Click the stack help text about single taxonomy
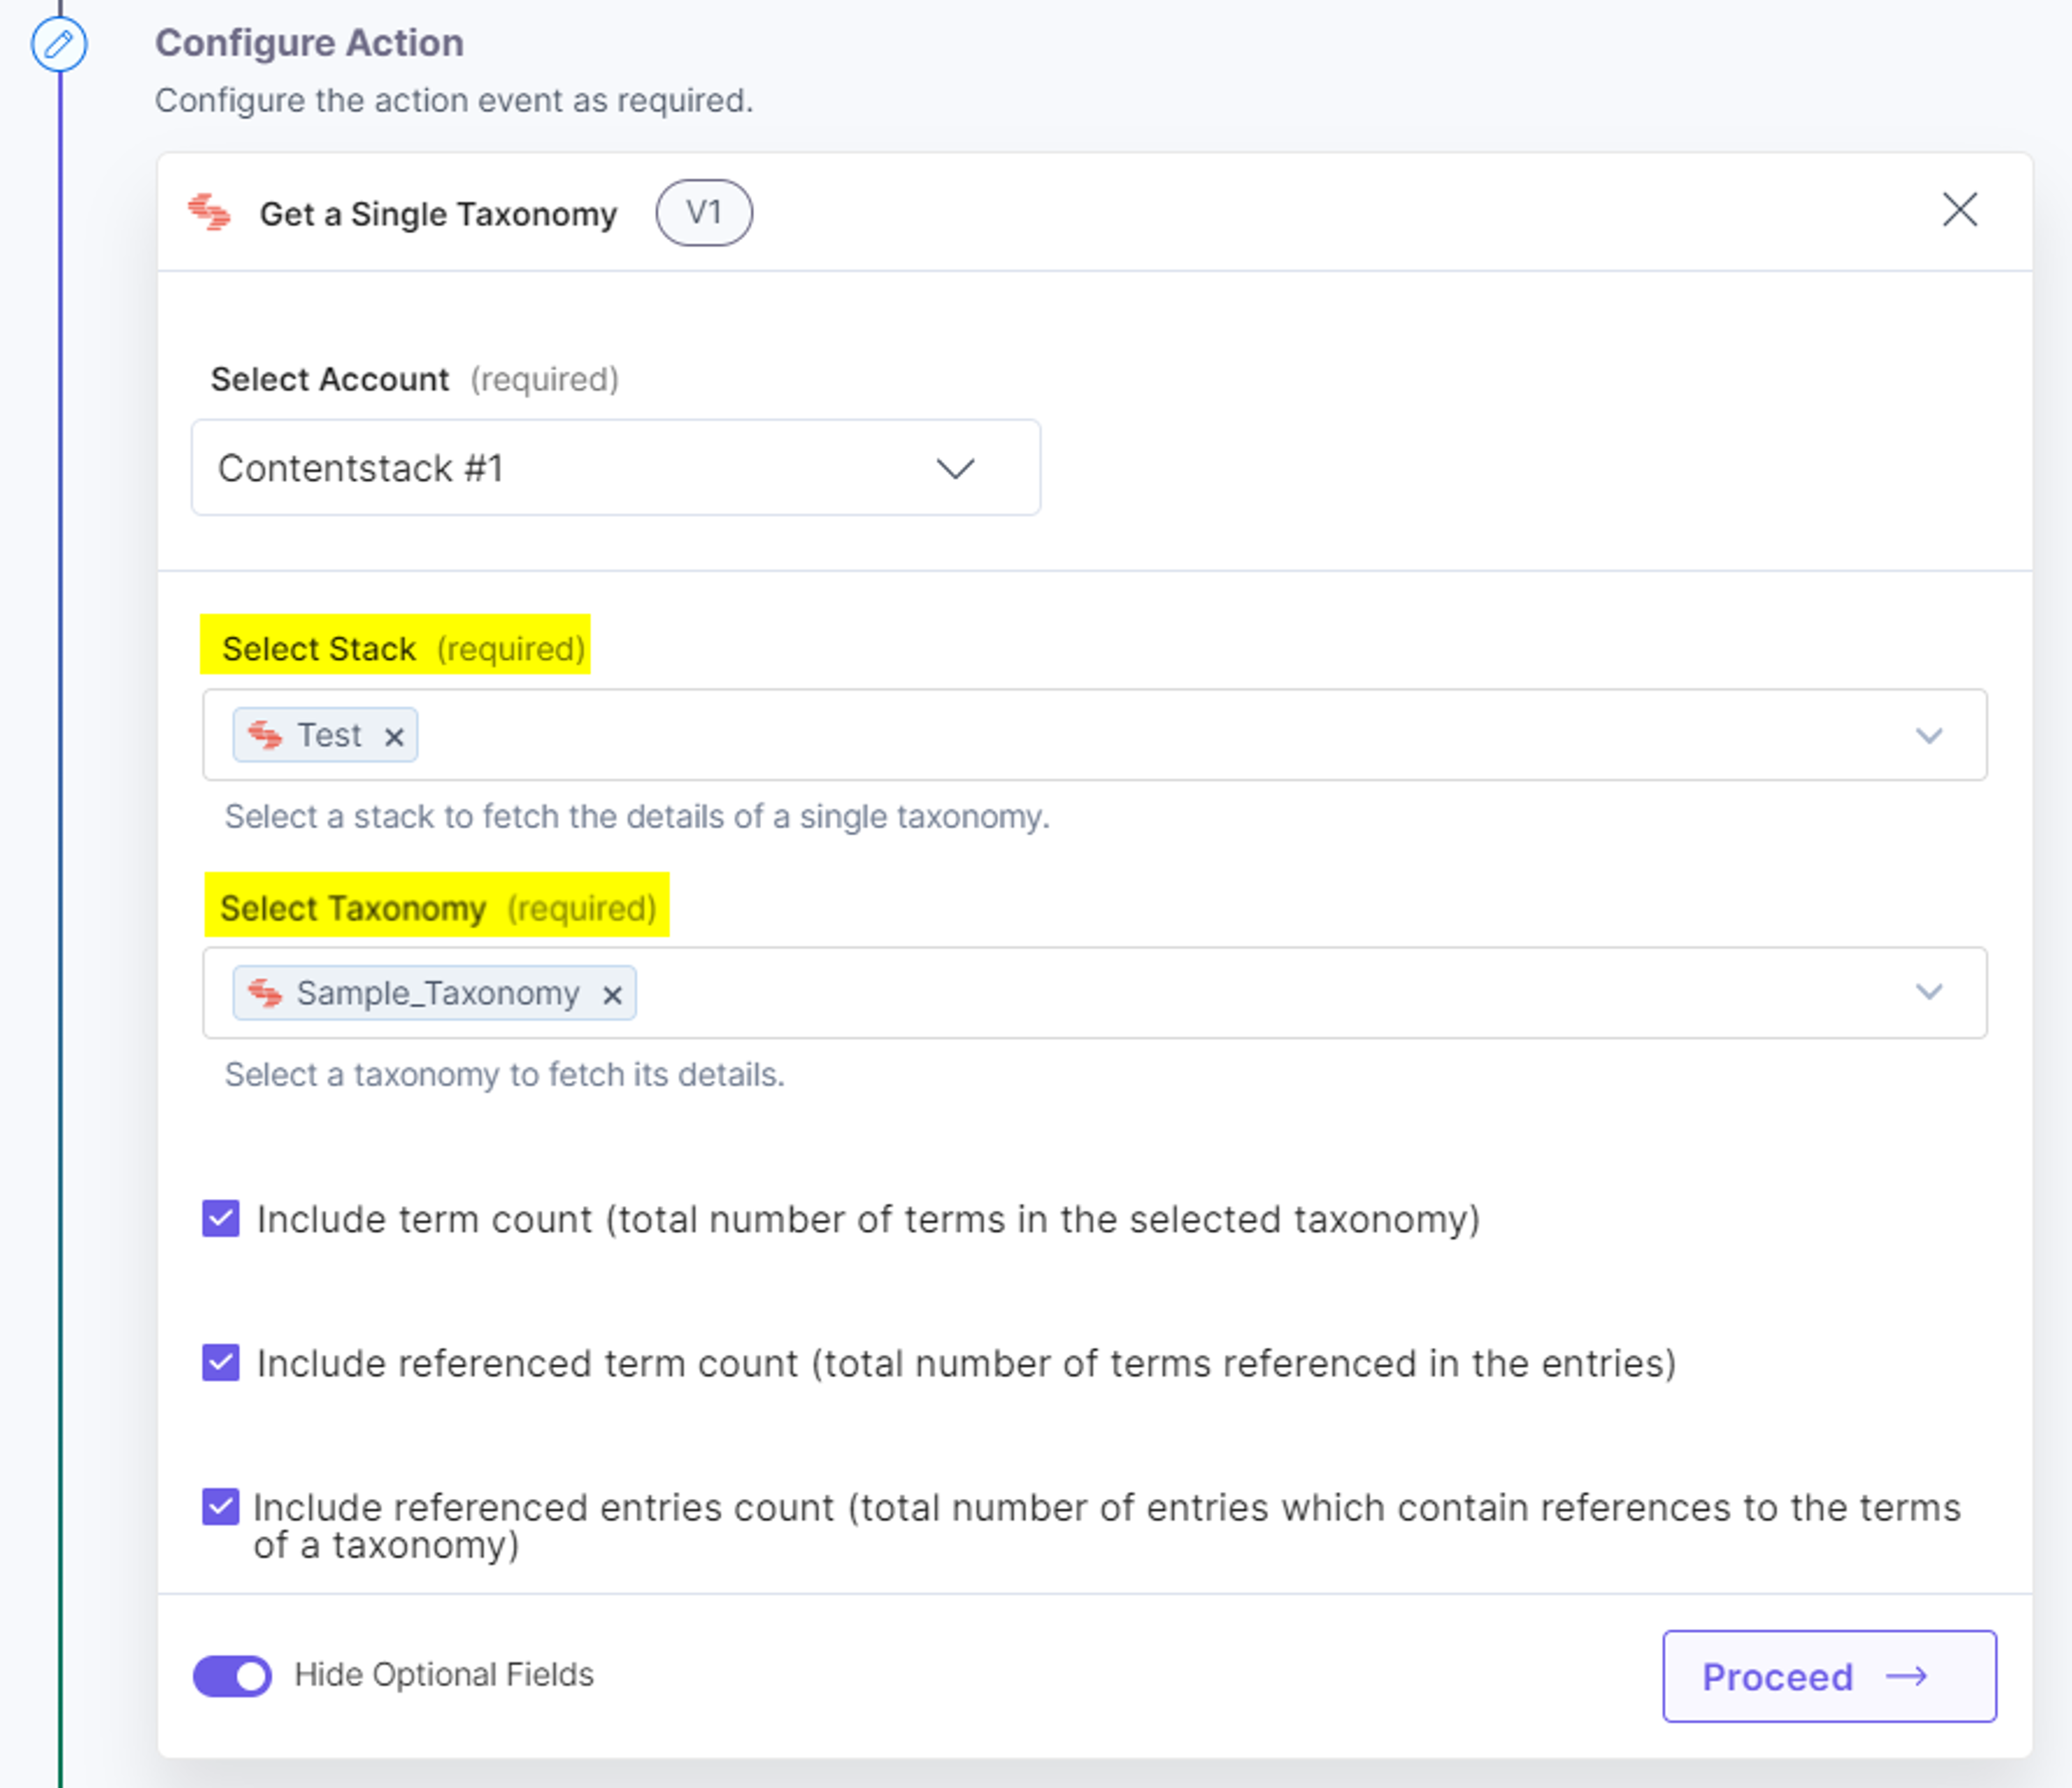The height and width of the screenshot is (1788, 2072). pyautogui.click(x=637, y=817)
